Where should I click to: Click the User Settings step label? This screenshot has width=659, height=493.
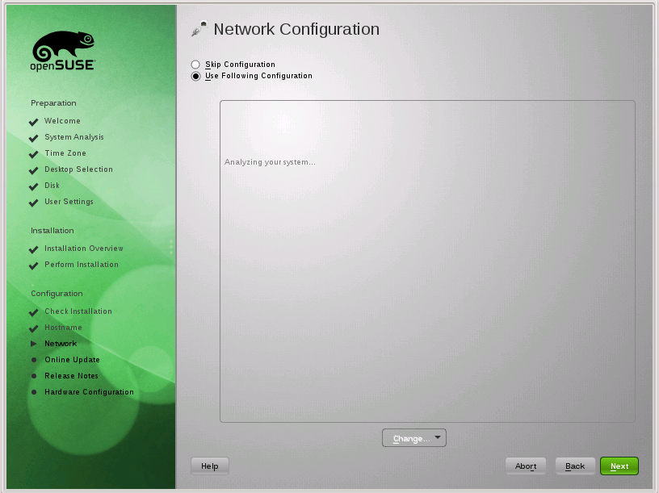coord(69,202)
